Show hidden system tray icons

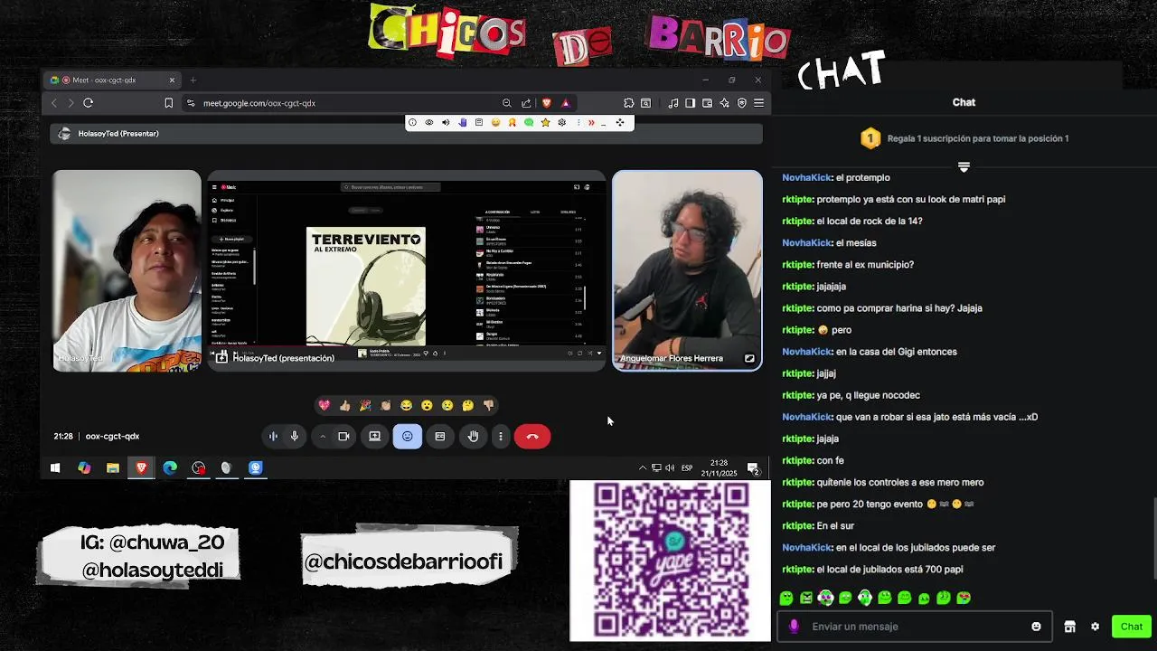pyautogui.click(x=643, y=467)
